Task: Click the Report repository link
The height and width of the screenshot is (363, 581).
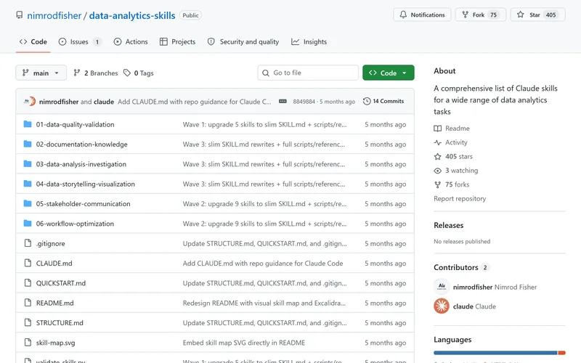Action: [x=460, y=198]
